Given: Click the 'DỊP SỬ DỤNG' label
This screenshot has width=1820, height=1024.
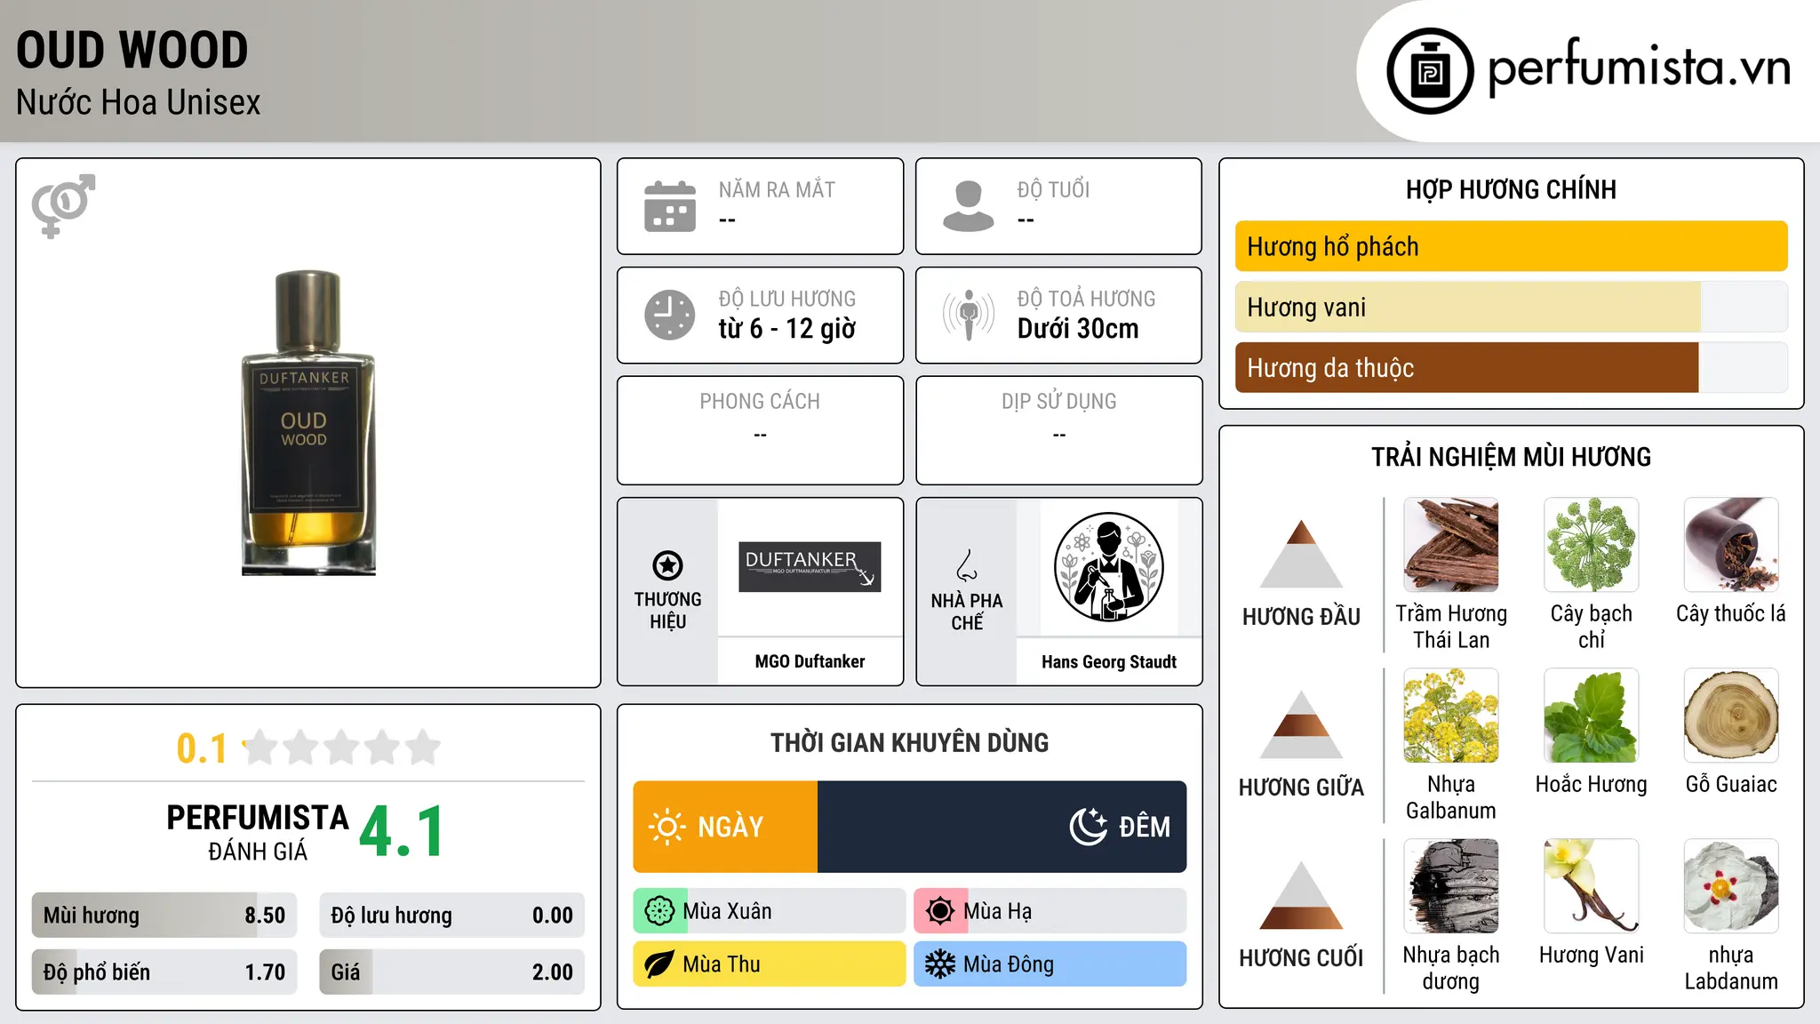Looking at the screenshot, I should click(1059, 402).
